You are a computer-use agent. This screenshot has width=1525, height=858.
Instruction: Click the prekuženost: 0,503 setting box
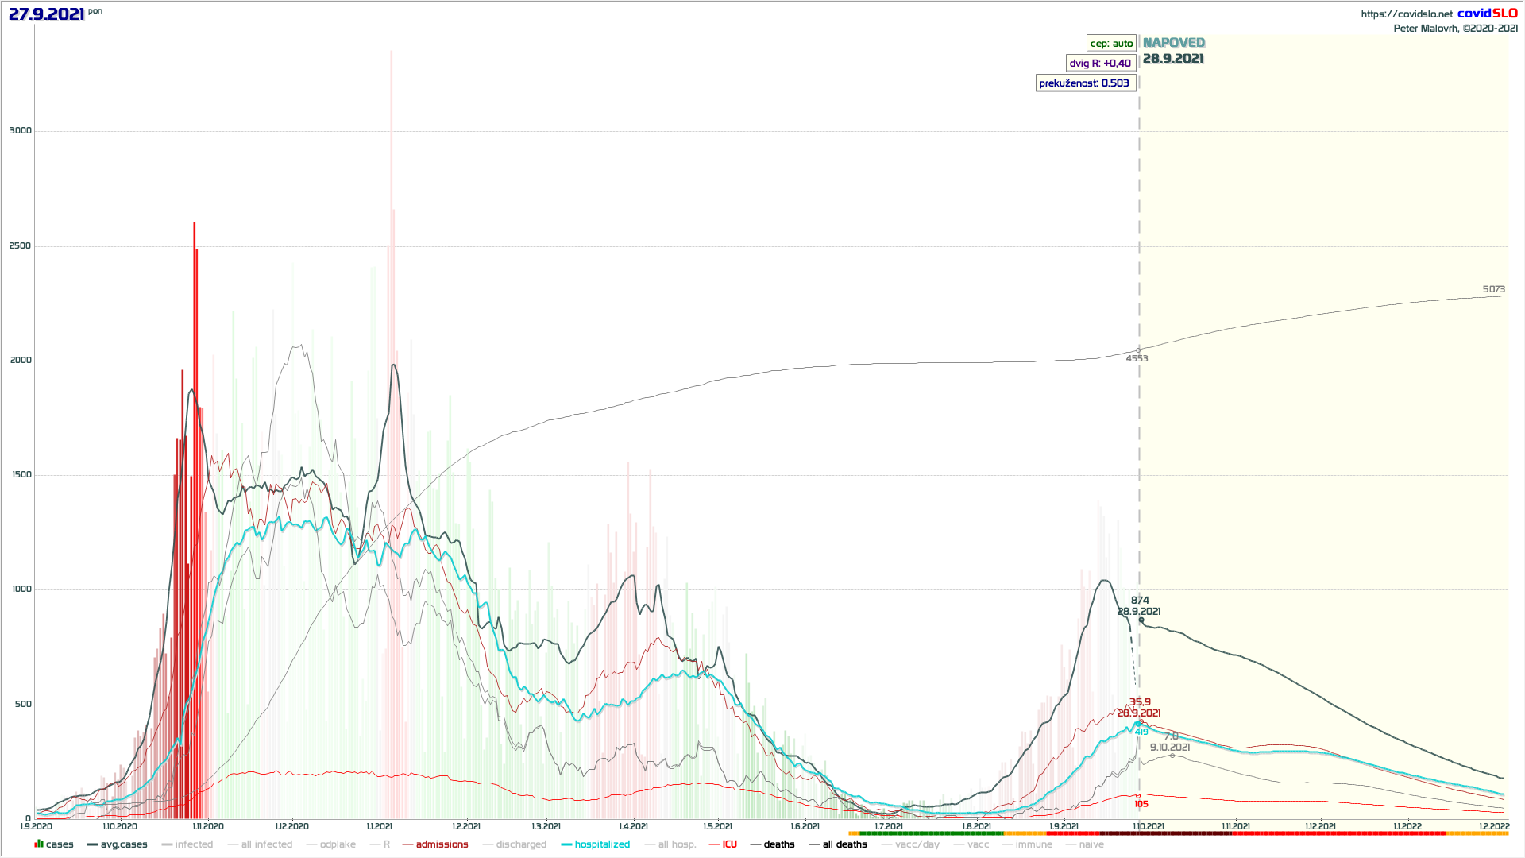point(1084,83)
